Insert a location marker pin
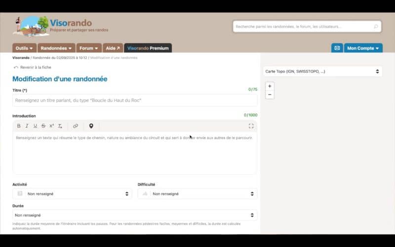The width and height of the screenshot is (395, 247). click(91, 126)
